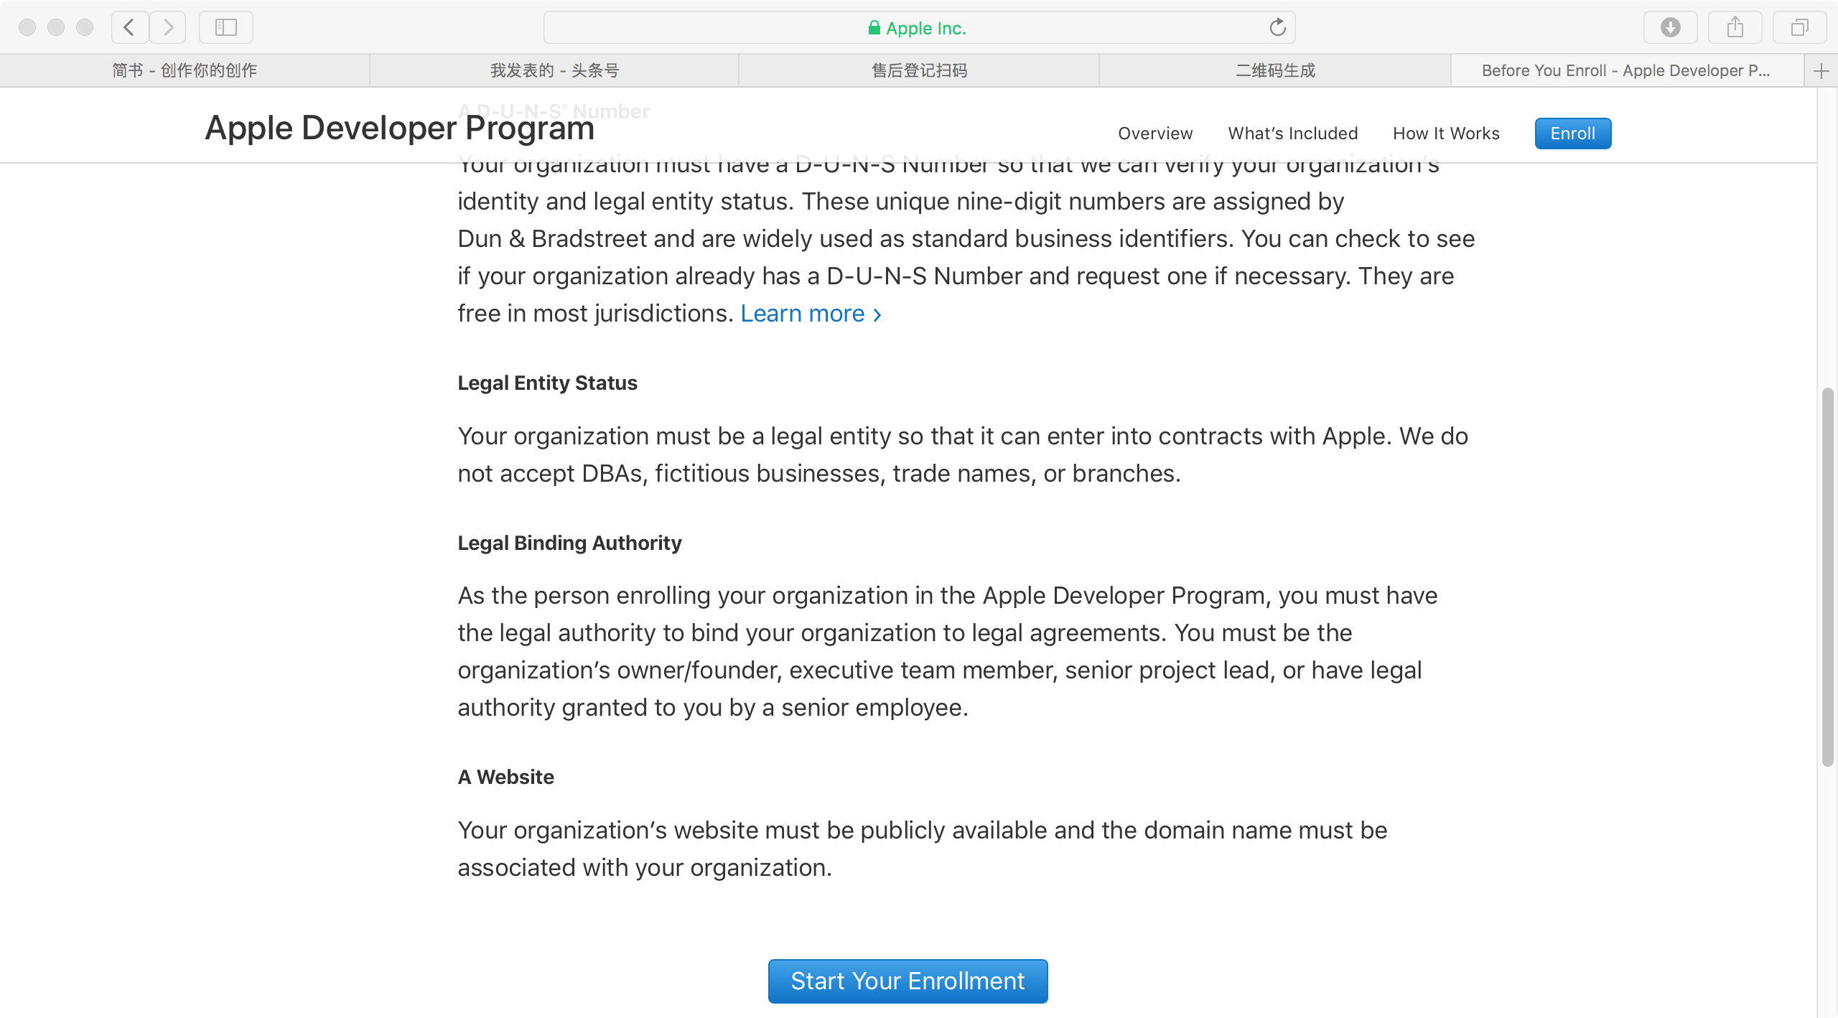The height and width of the screenshot is (1018, 1838).
Task: Switch to the 我发表的 - 头条号 tab
Action: click(554, 70)
